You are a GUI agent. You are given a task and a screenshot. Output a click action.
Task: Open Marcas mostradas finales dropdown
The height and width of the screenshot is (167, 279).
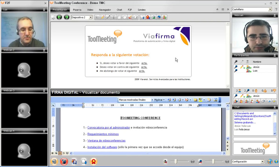point(152,100)
